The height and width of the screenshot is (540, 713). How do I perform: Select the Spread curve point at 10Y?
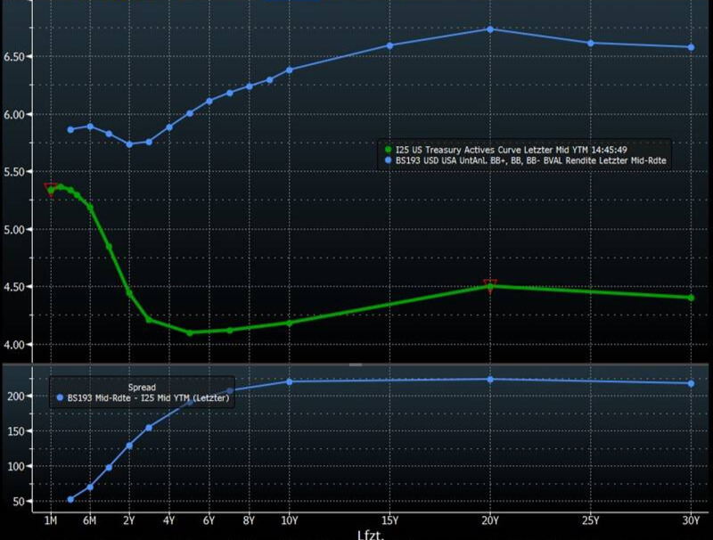click(290, 381)
